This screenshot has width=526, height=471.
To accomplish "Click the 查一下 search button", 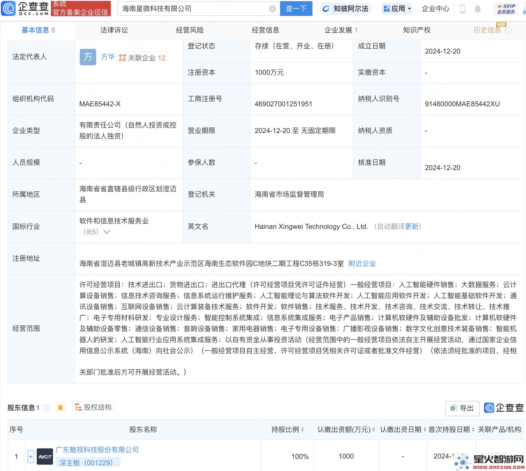I will click(x=296, y=9).
